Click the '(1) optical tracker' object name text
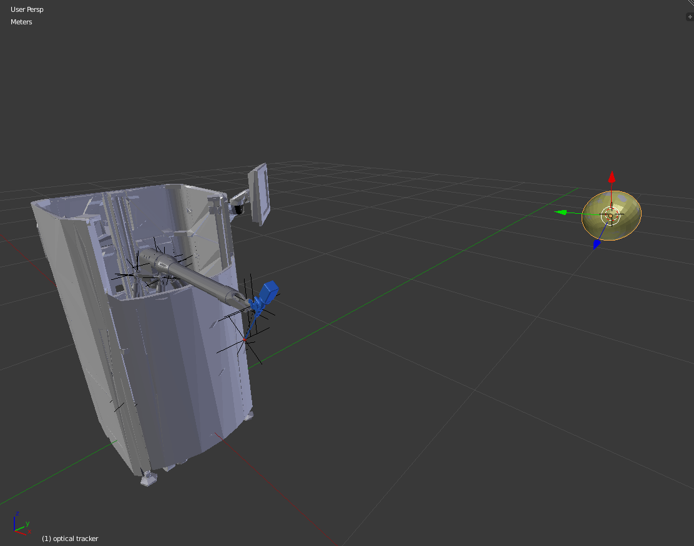Screen dimensions: 694x546 click(70, 539)
